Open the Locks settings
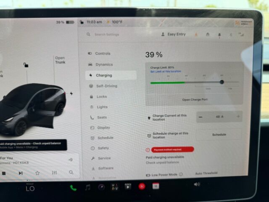 [x=98, y=96]
